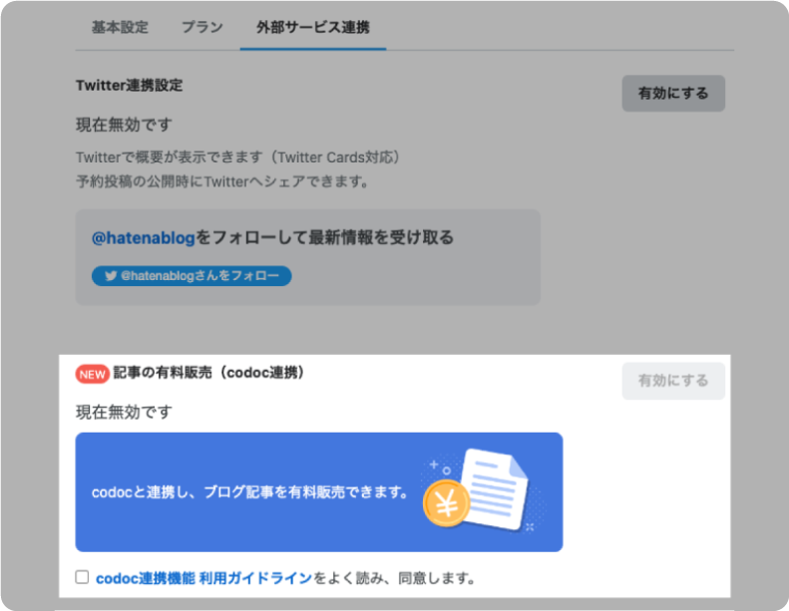Screen dimensions: 789x611
Task: Open the @hatenablog profile link
Action: (144, 237)
